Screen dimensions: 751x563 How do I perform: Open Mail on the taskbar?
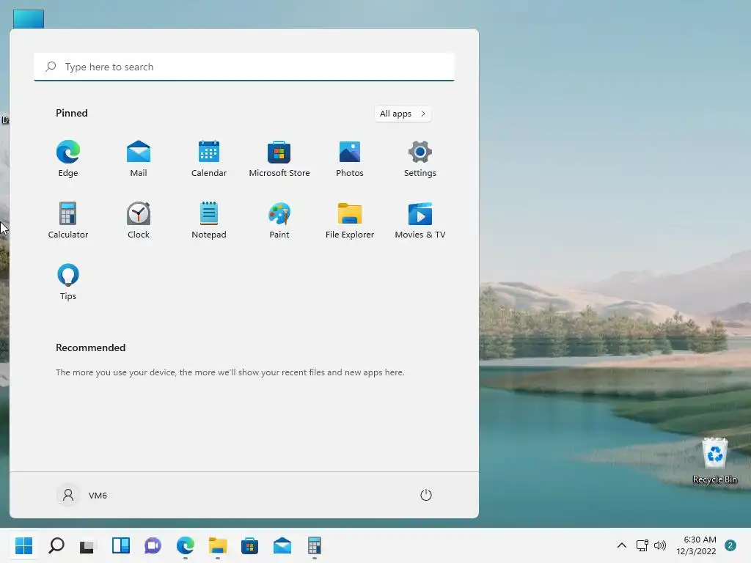click(282, 545)
